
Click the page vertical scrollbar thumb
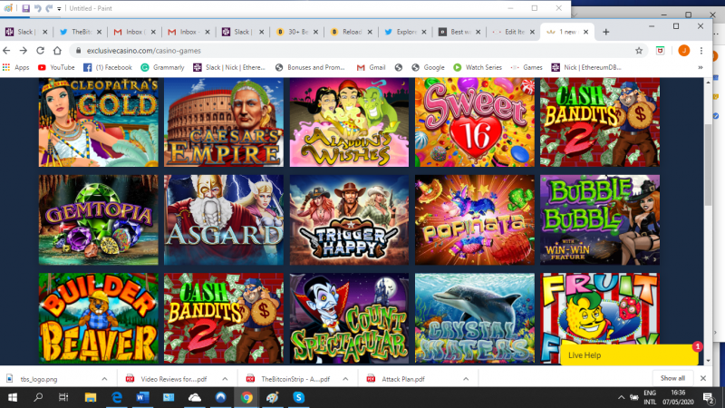point(709,164)
